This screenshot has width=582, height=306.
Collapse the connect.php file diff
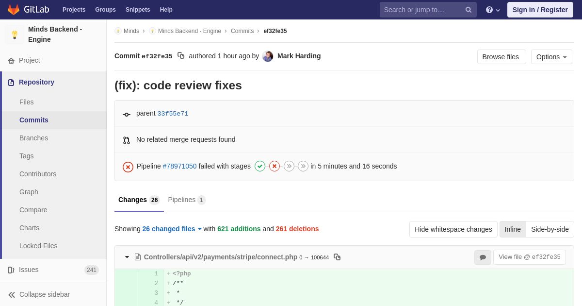127,257
